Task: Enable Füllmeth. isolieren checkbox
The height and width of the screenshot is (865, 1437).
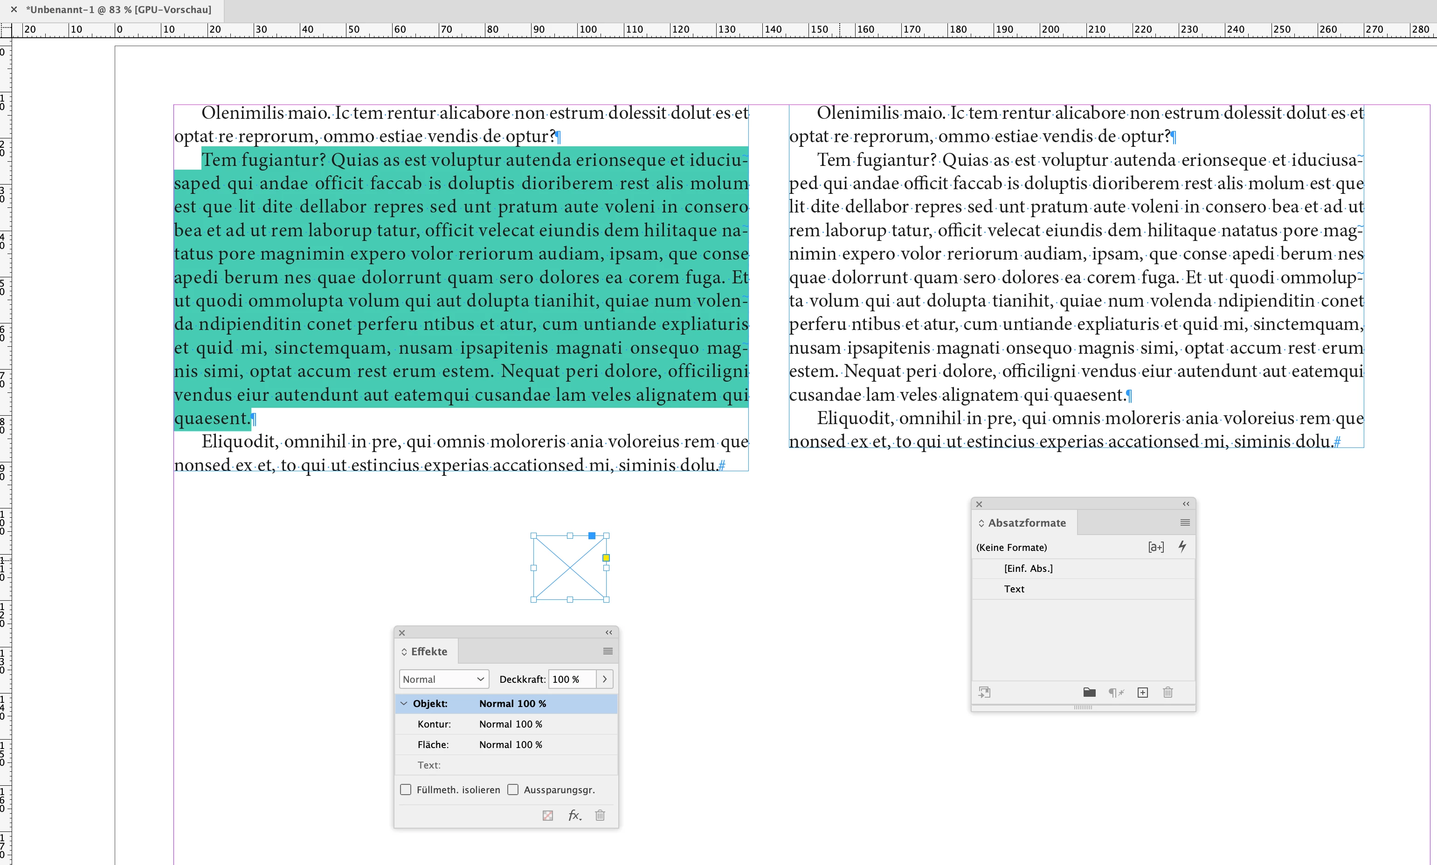Action: tap(406, 789)
